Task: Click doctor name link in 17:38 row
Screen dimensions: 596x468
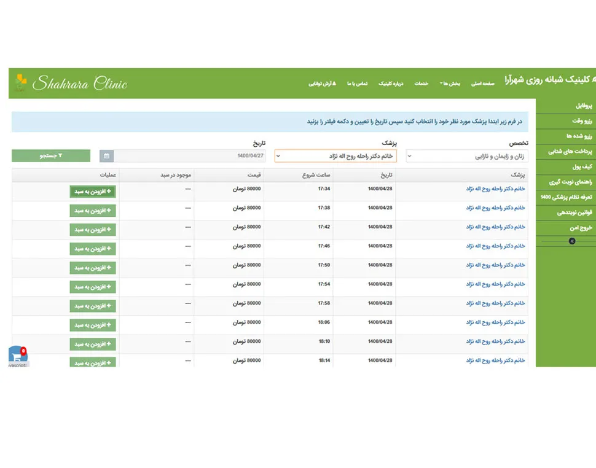Action: coord(495,208)
